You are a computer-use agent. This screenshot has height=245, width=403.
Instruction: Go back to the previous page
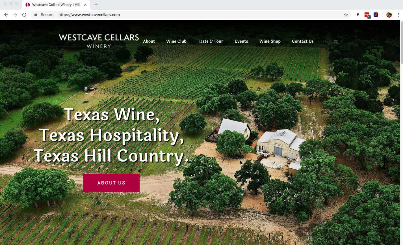(x=6, y=15)
